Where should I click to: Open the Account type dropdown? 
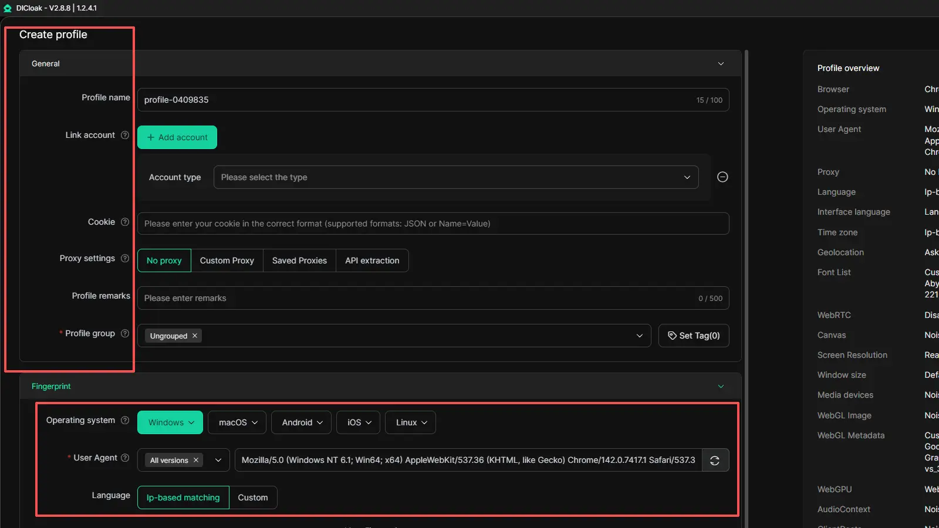[x=455, y=177]
